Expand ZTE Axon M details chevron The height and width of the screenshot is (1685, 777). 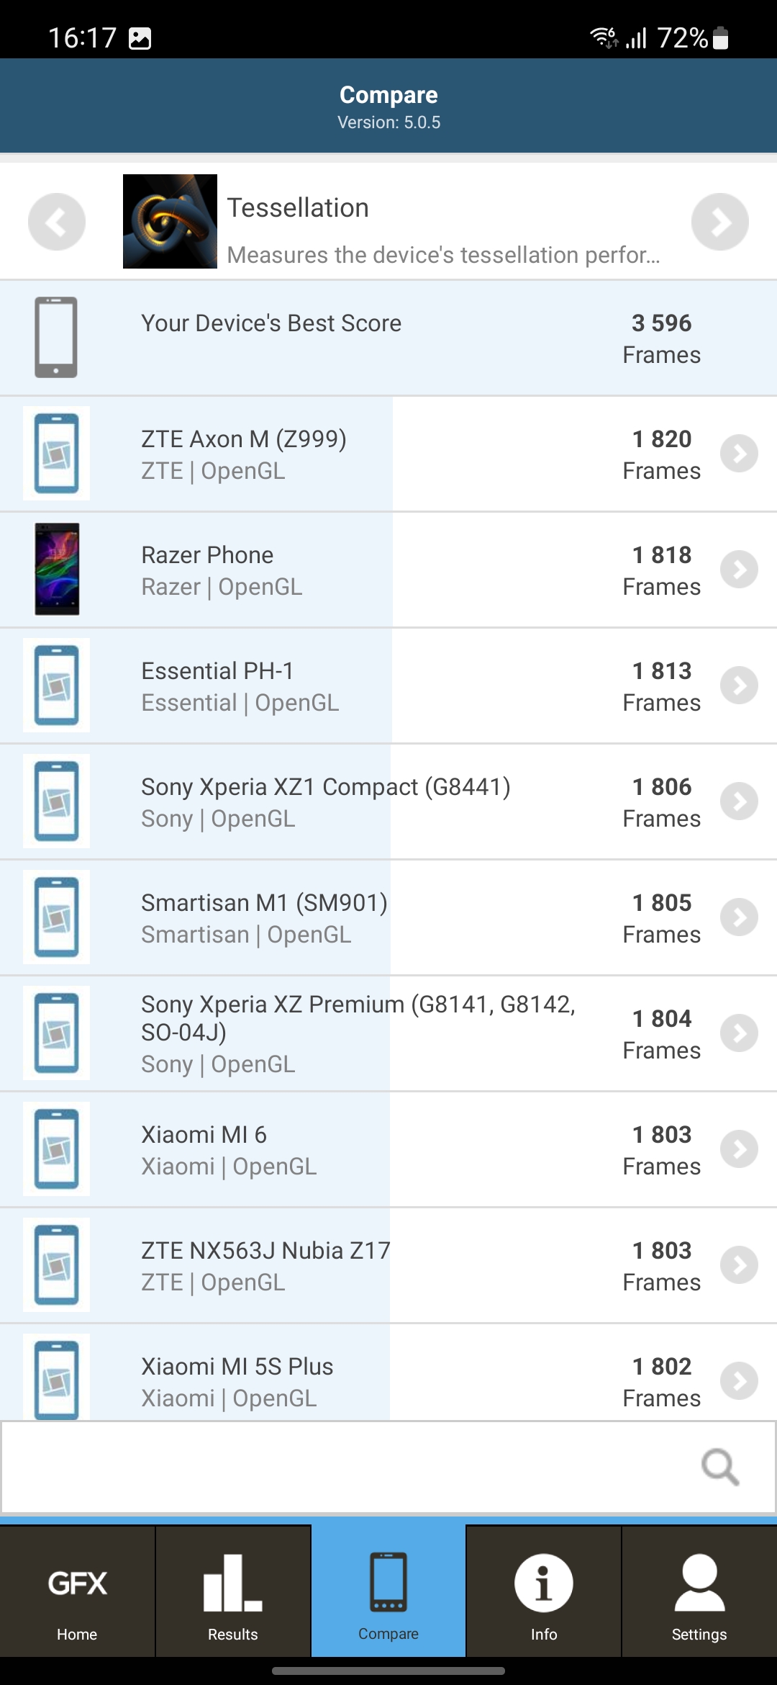coord(739,454)
